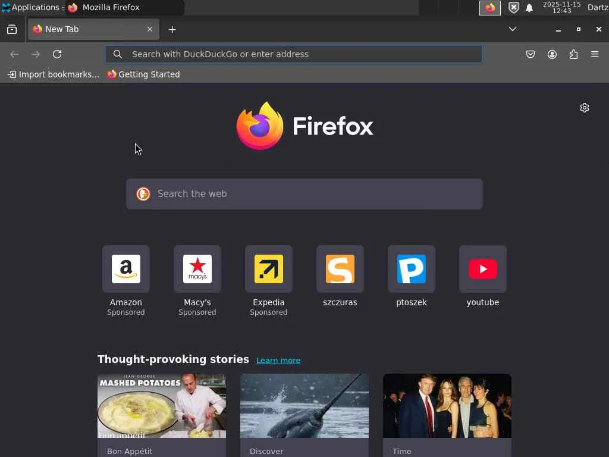This screenshot has height=457, width=609.
Task: Click the Time source label
Action: pos(401,451)
